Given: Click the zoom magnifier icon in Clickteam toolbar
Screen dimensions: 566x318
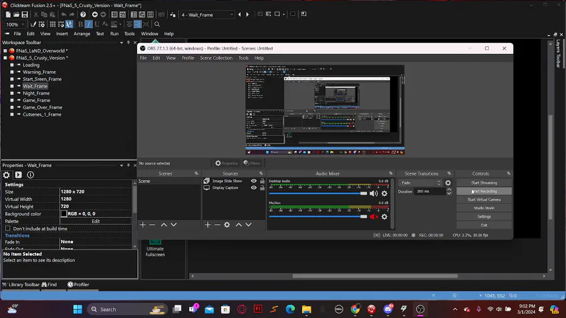Looking at the screenshot, I should [x=157, y=24].
